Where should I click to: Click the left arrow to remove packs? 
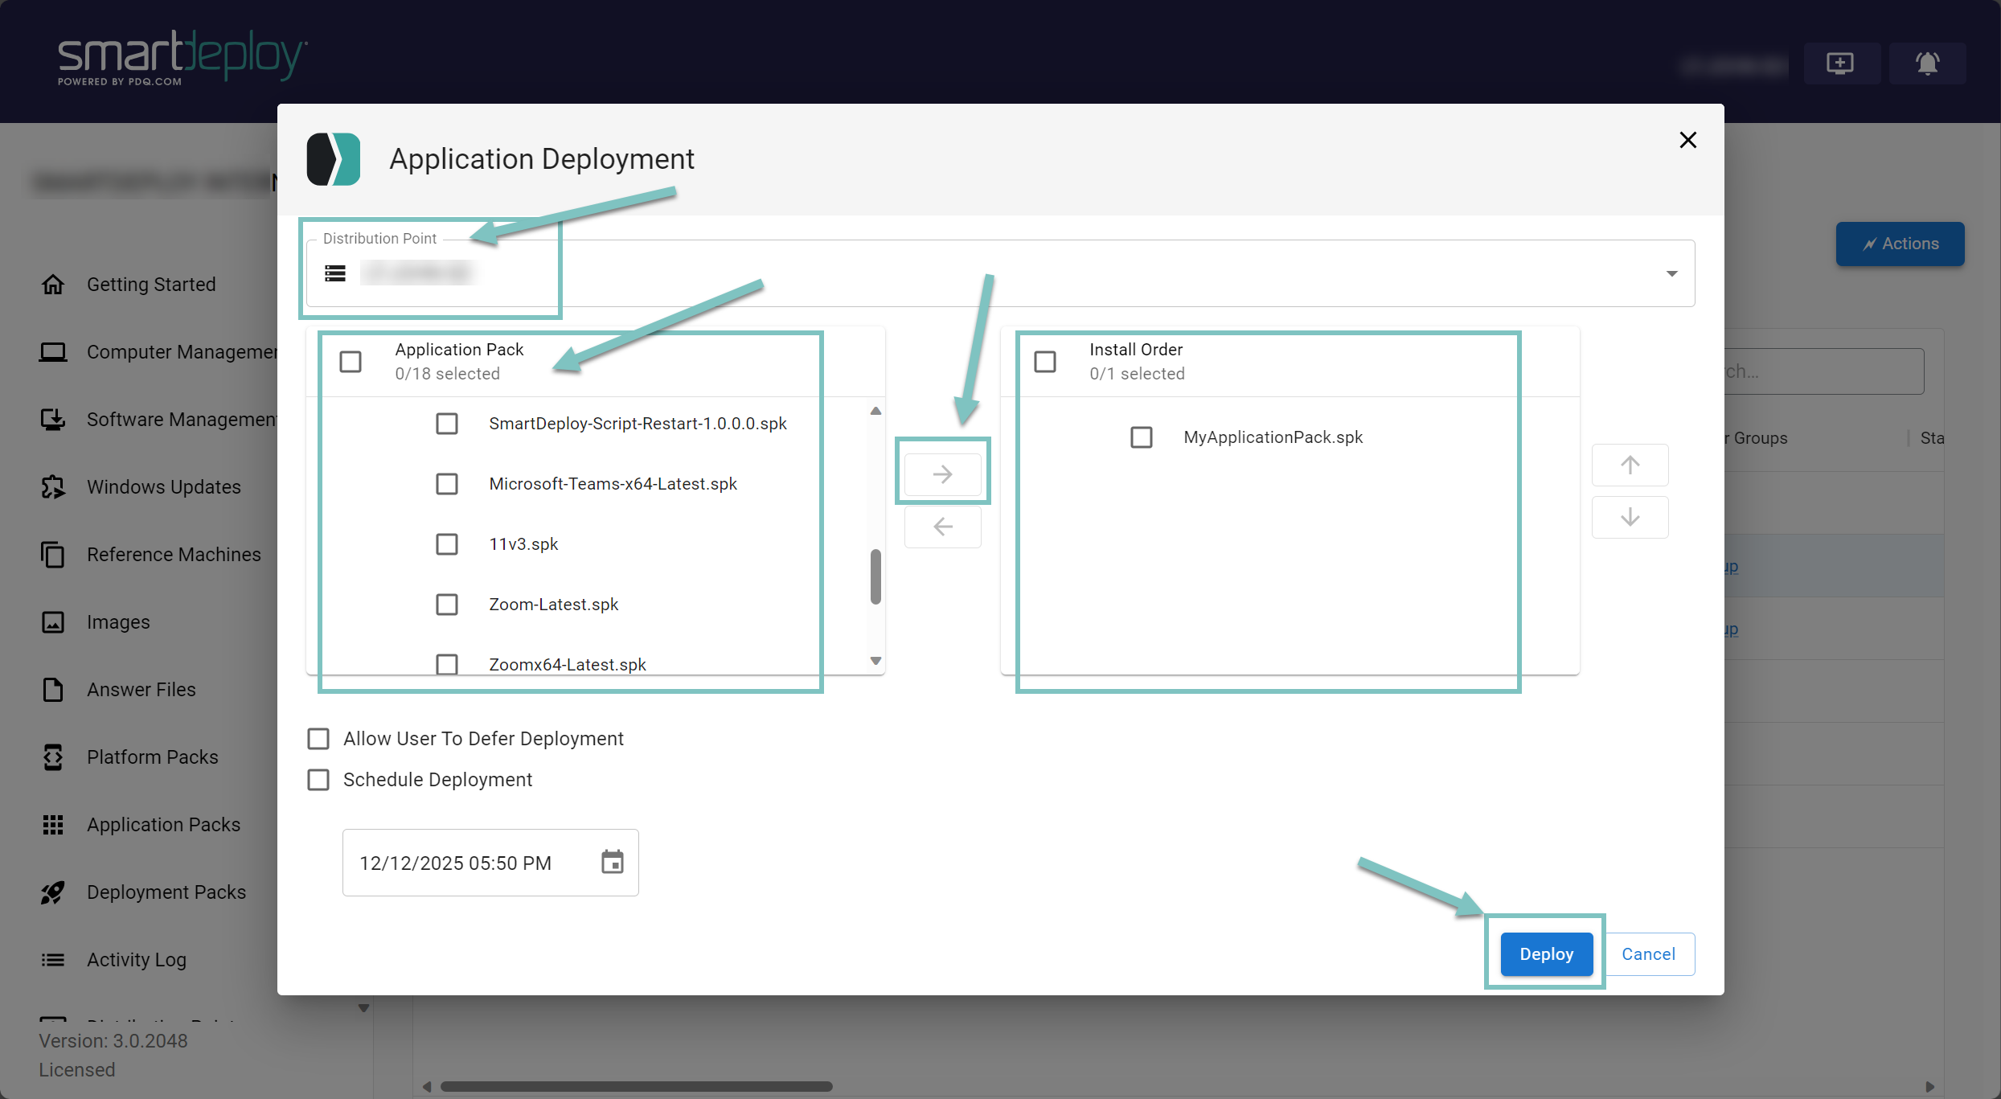(942, 527)
